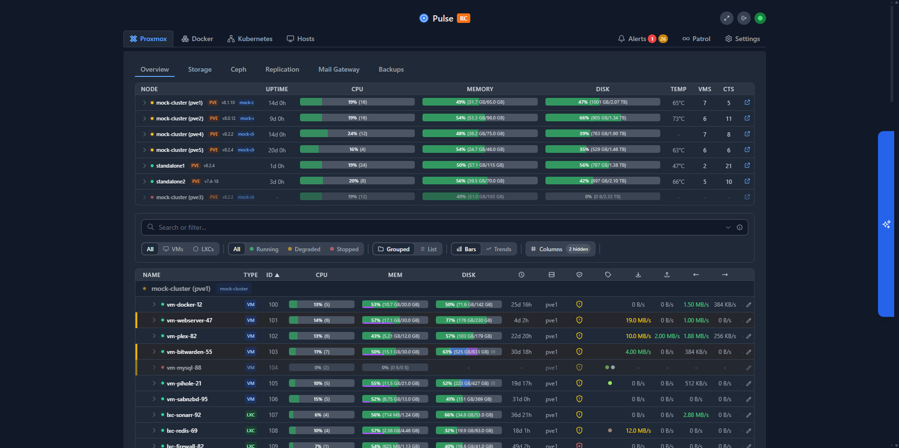The width and height of the screenshot is (899, 448).
Task: Click the logout icon in header
Action: coord(744,18)
